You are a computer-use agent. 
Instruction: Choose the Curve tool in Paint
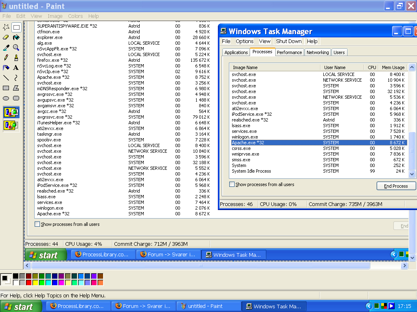click(16, 78)
